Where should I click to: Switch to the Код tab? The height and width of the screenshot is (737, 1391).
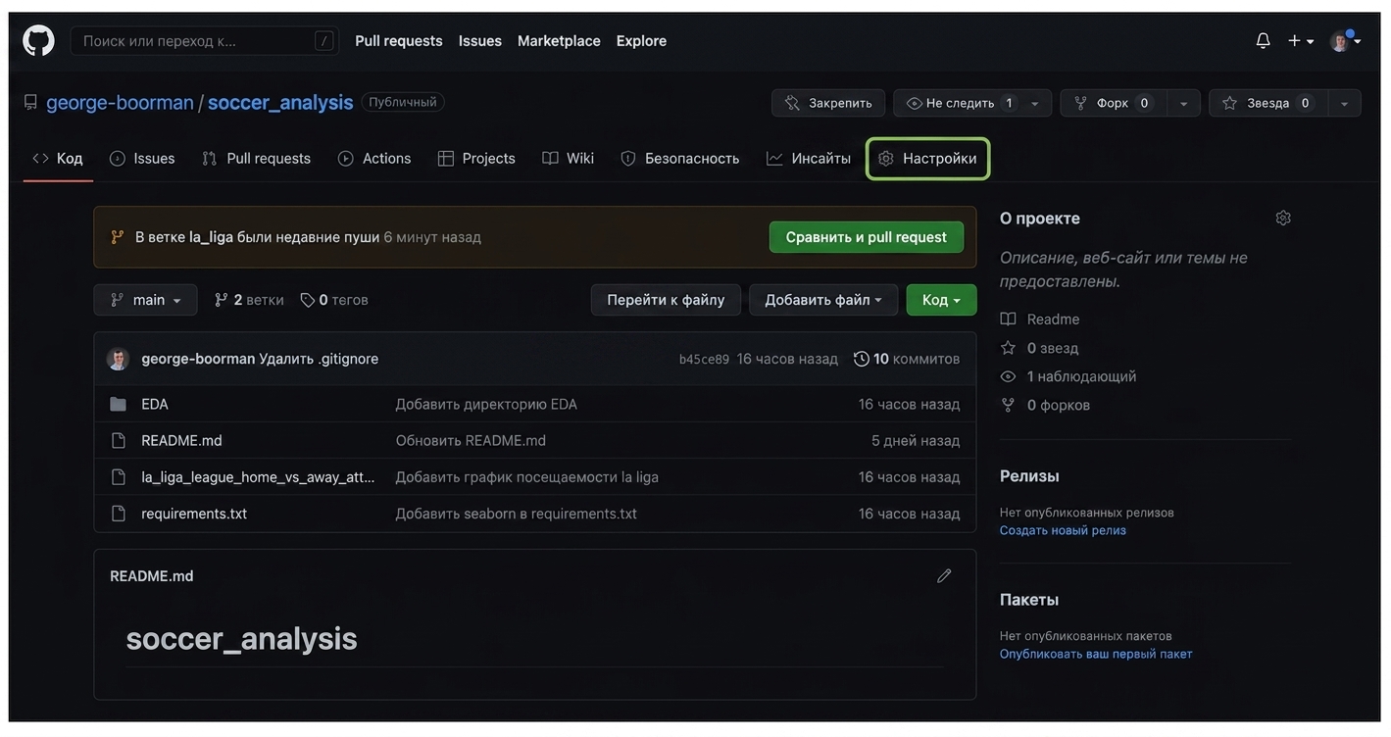pyautogui.click(x=58, y=158)
